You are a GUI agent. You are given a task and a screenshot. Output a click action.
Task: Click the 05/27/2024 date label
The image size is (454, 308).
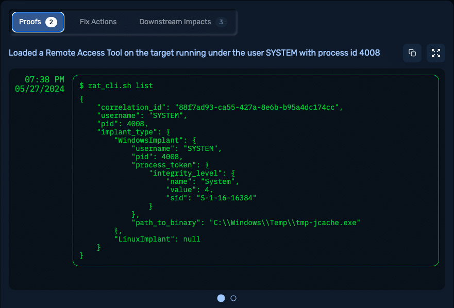click(x=40, y=89)
